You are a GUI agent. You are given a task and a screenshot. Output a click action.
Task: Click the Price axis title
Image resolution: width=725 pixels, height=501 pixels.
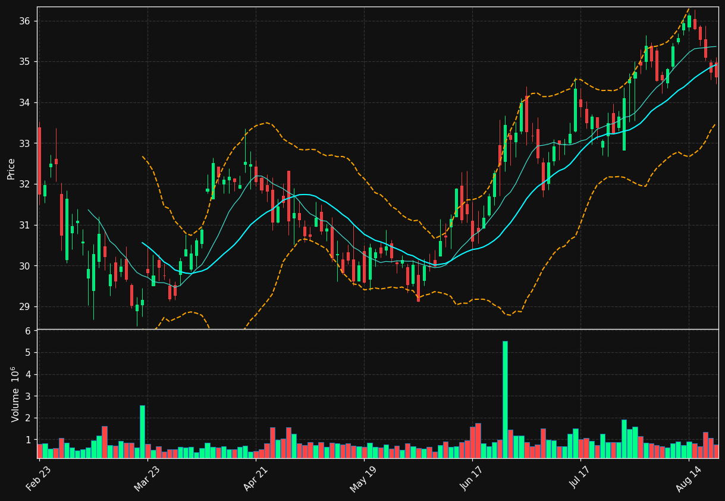pyautogui.click(x=11, y=168)
